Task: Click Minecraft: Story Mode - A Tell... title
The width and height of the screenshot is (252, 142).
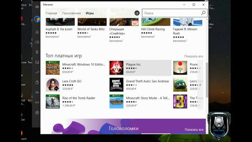Action: [148, 98]
